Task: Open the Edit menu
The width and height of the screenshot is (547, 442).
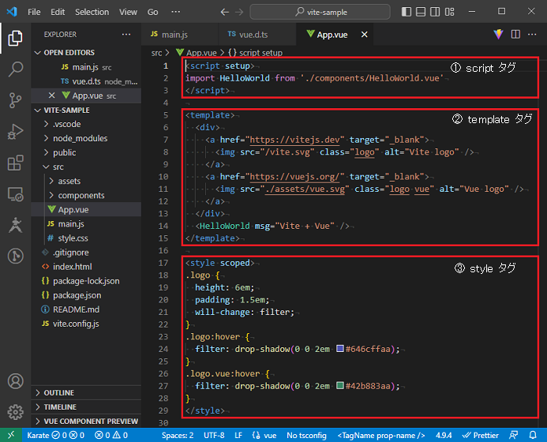Action: (x=58, y=12)
